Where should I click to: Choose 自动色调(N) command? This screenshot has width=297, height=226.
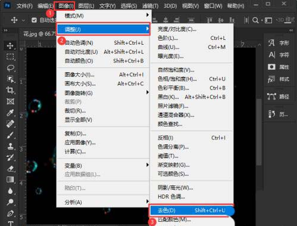tap(103, 43)
